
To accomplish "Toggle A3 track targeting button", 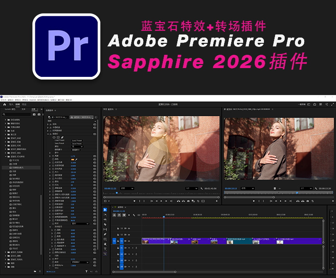I will (122, 260).
